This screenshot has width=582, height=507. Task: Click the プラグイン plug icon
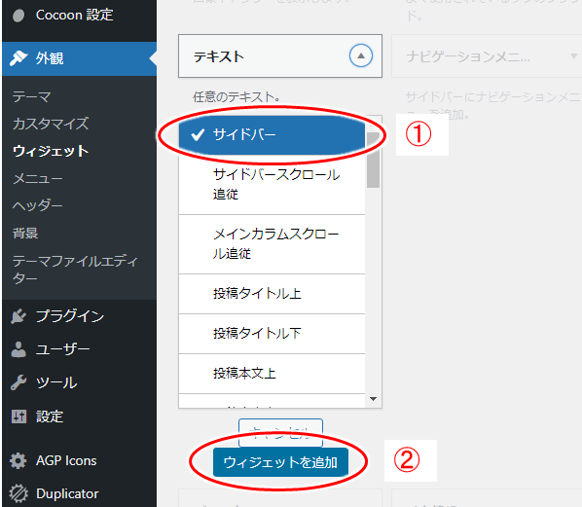tap(18, 316)
